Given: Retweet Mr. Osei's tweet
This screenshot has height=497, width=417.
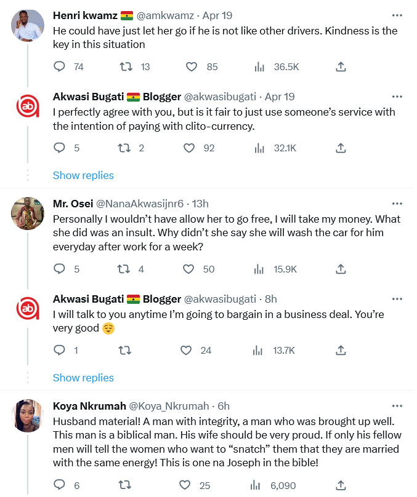Looking at the screenshot, I should click(x=124, y=269).
